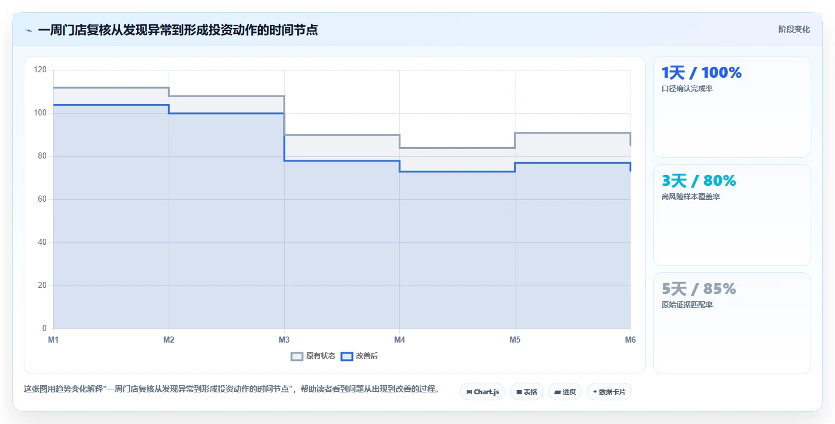
Task: Click the 20 y-axis value
Action: [42, 286]
